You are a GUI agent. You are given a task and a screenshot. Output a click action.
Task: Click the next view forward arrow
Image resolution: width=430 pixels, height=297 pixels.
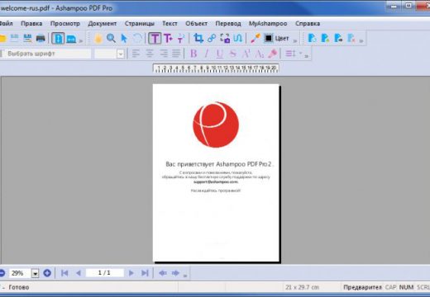[x=175, y=273]
